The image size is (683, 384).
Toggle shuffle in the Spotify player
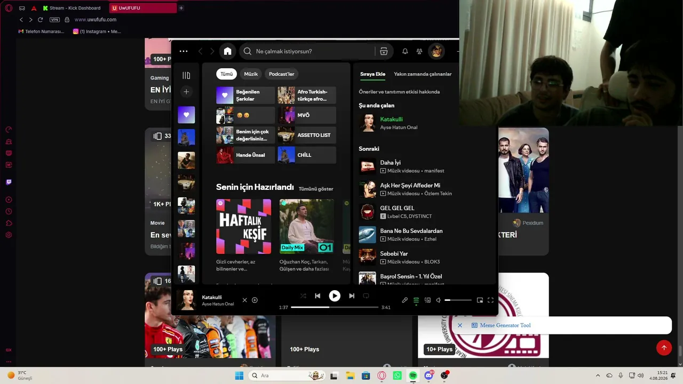pos(303,295)
